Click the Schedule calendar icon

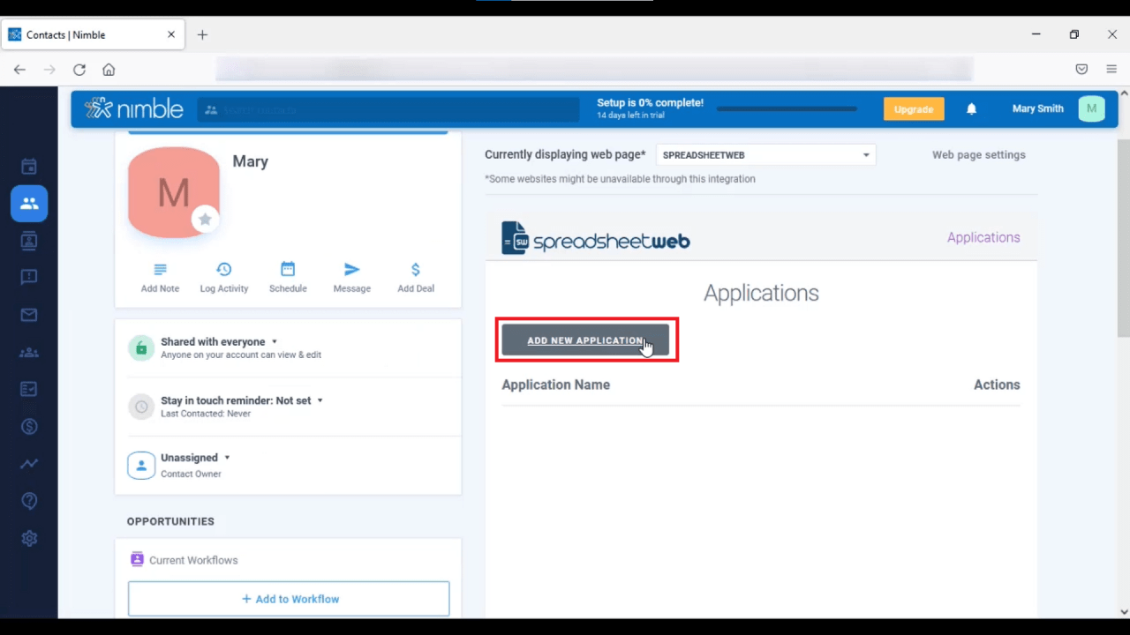(x=288, y=270)
